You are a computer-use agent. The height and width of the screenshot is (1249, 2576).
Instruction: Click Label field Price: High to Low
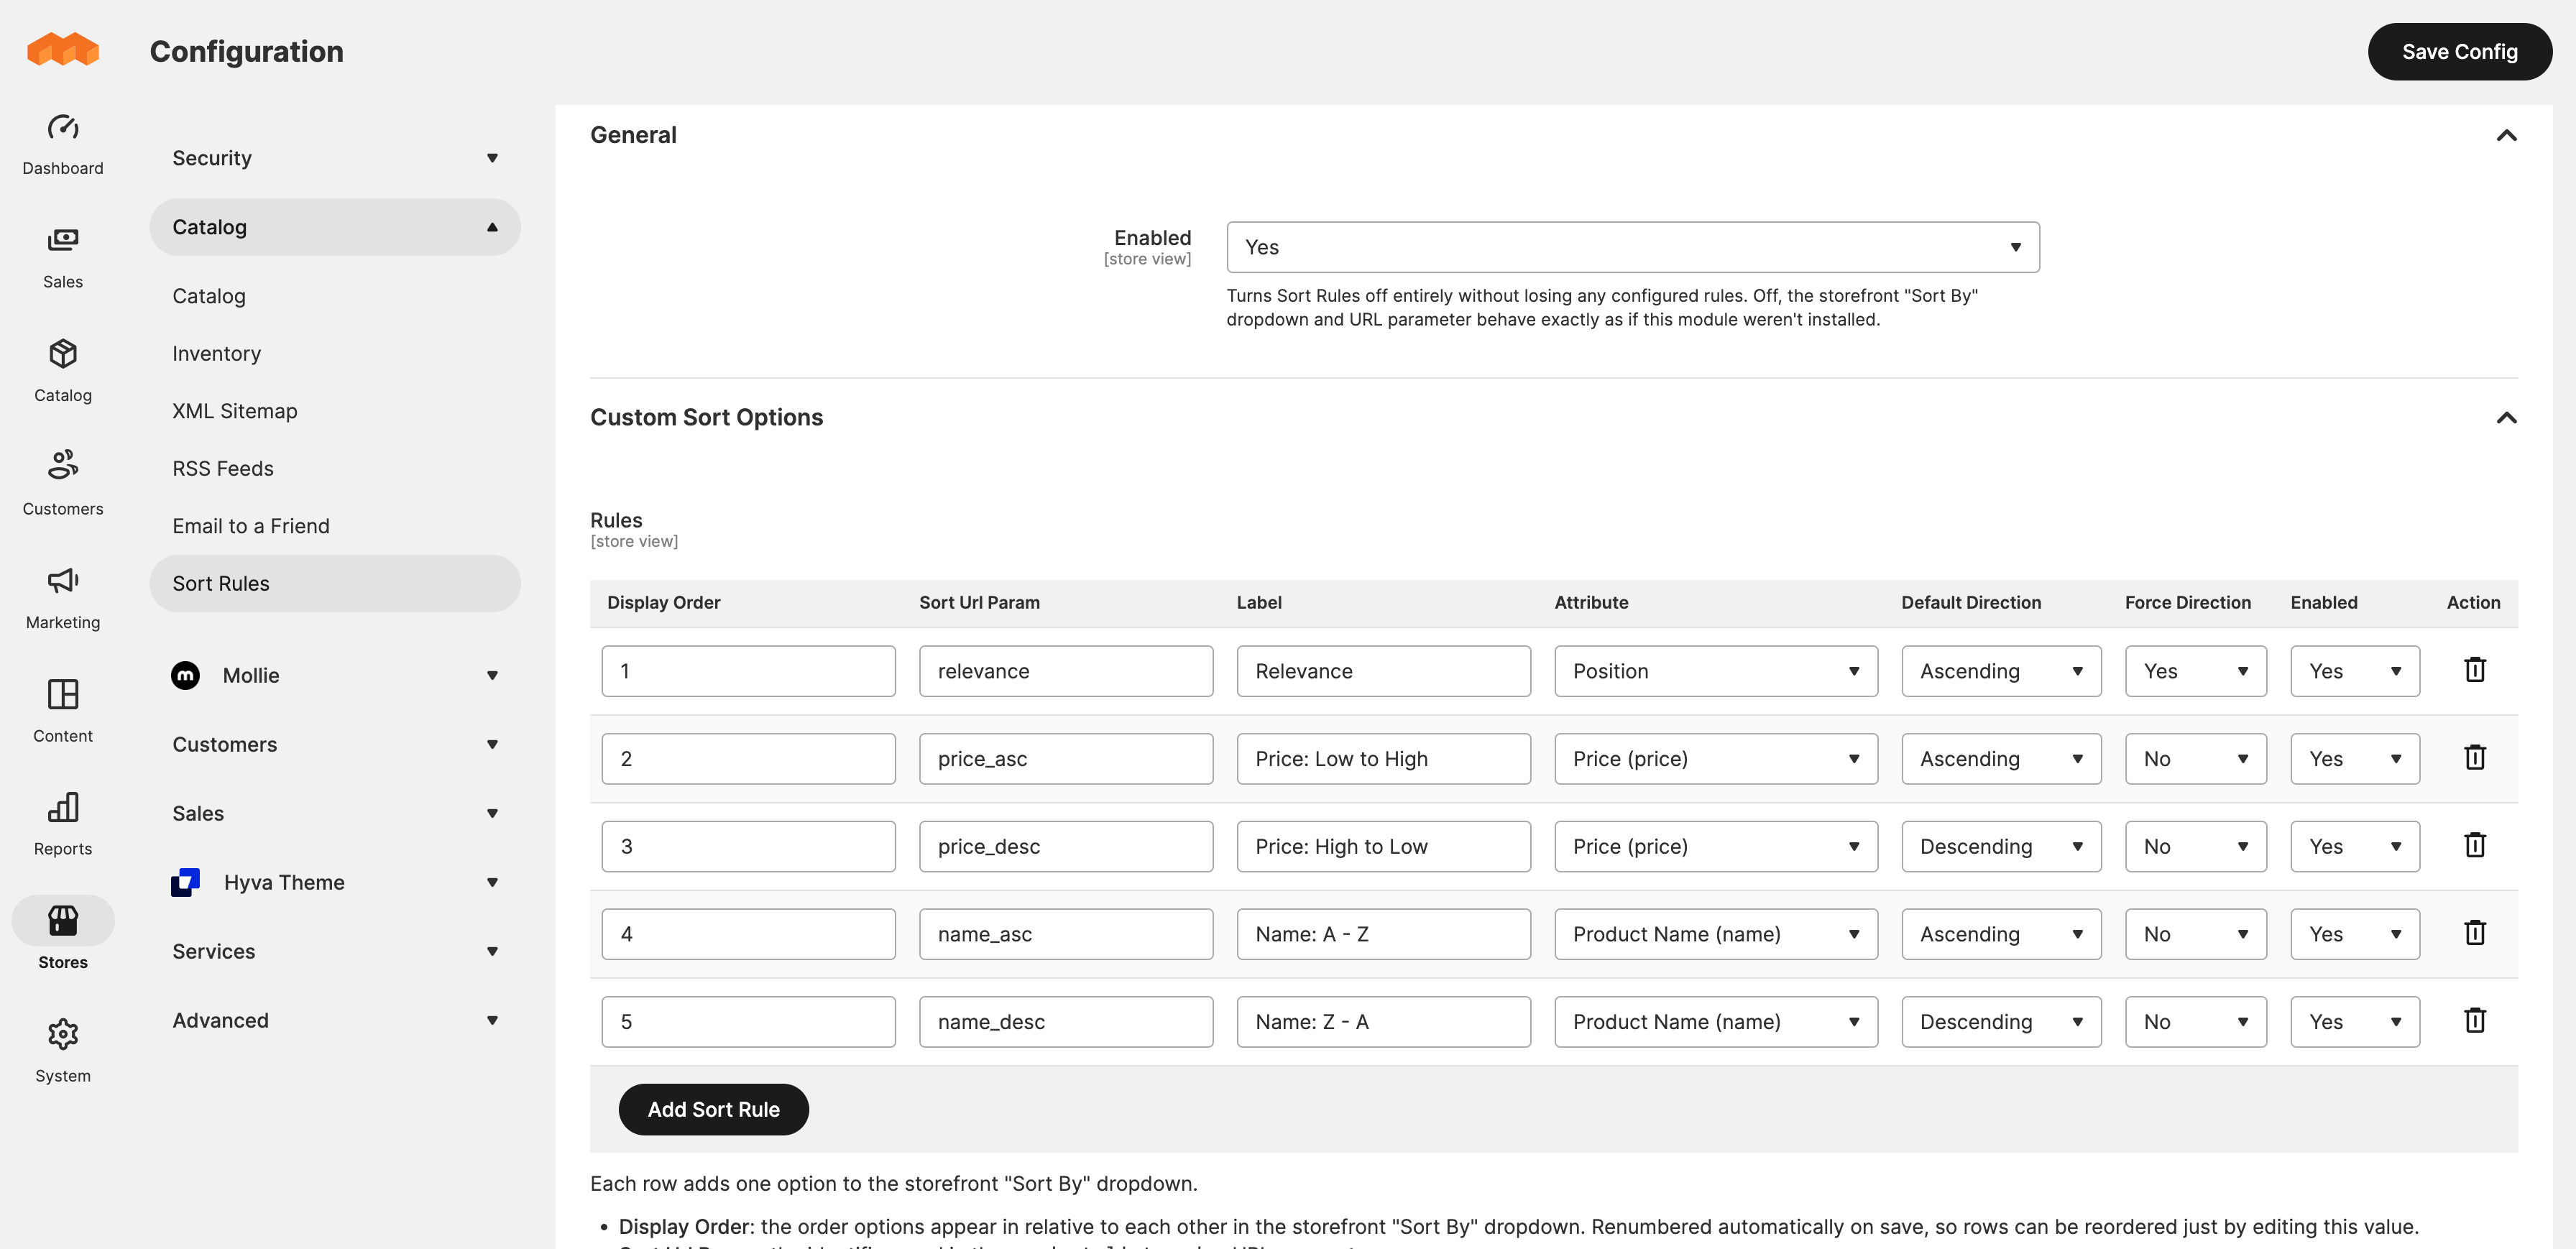(1383, 847)
